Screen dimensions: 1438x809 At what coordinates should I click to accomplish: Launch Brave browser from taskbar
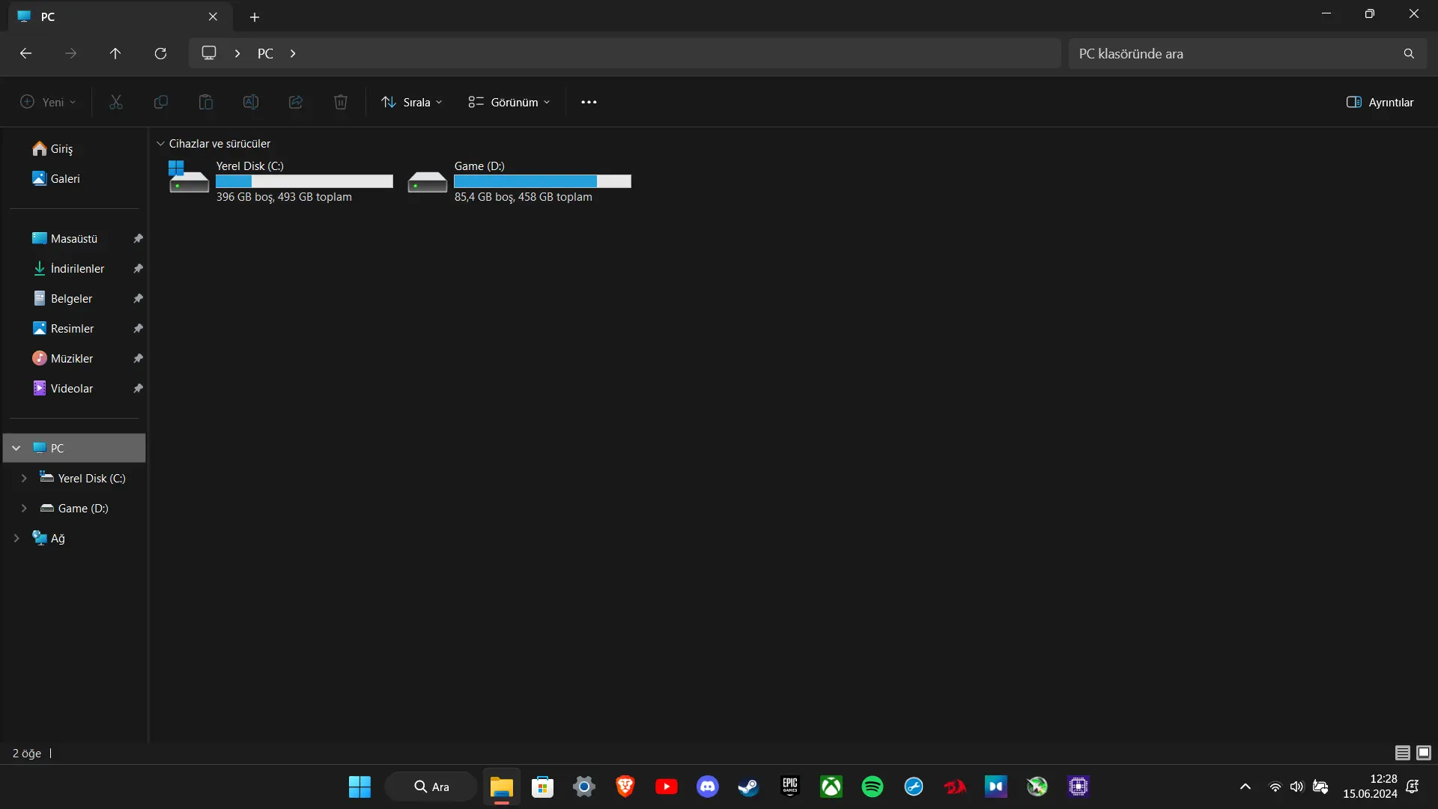click(625, 787)
